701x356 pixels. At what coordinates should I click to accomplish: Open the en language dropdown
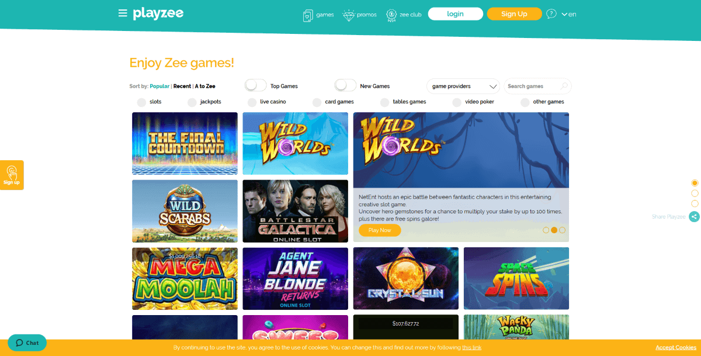click(x=568, y=14)
